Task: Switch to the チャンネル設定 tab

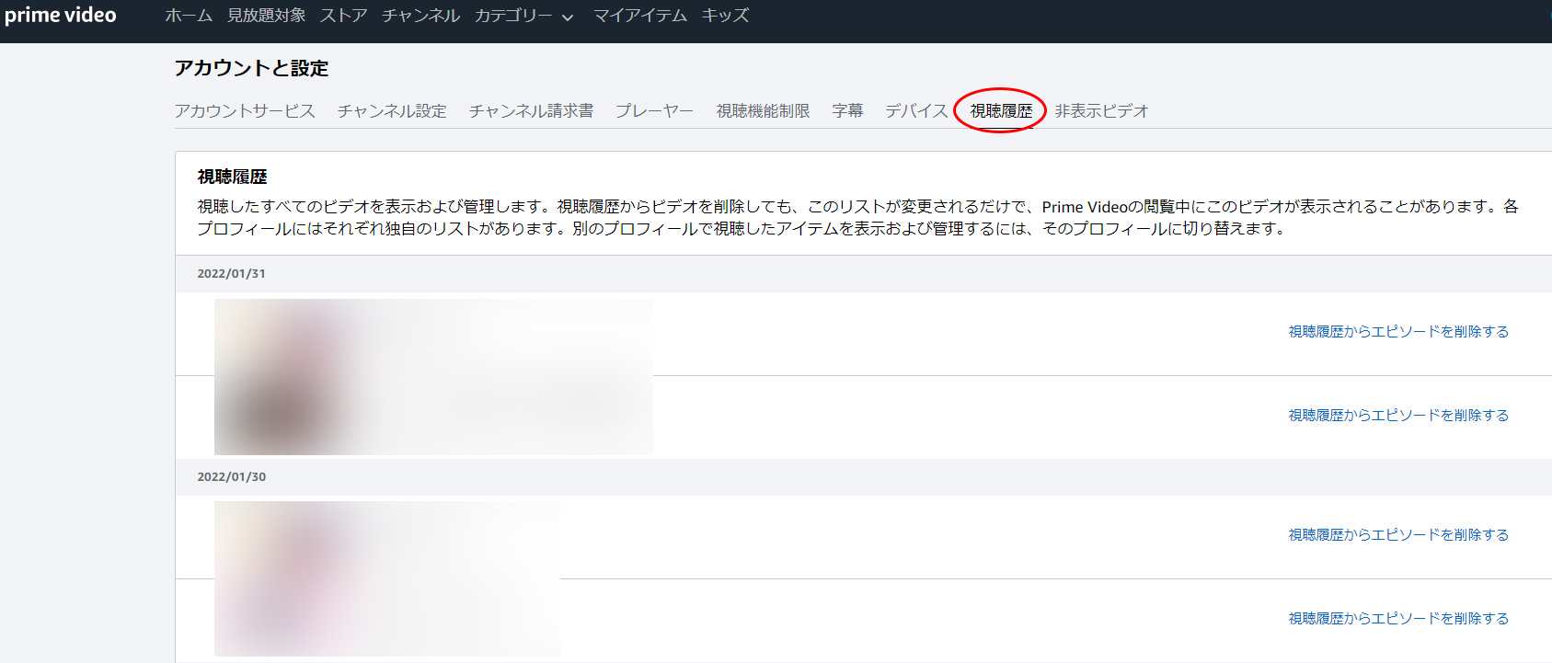Action: (392, 111)
